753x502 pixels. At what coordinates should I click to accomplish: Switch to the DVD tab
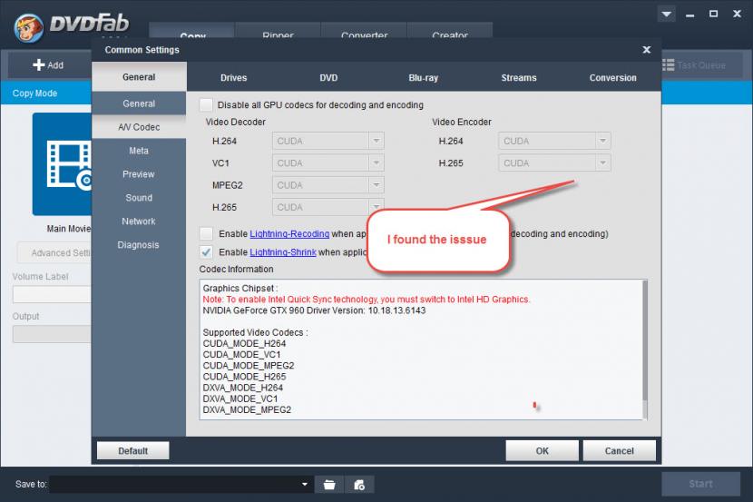click(x=328, y=77)
